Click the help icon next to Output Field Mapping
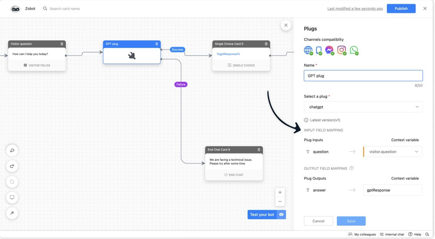This screenshot has width=435, height=239. click(351, 168)
